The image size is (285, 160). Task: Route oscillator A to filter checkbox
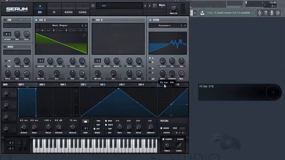150,58
